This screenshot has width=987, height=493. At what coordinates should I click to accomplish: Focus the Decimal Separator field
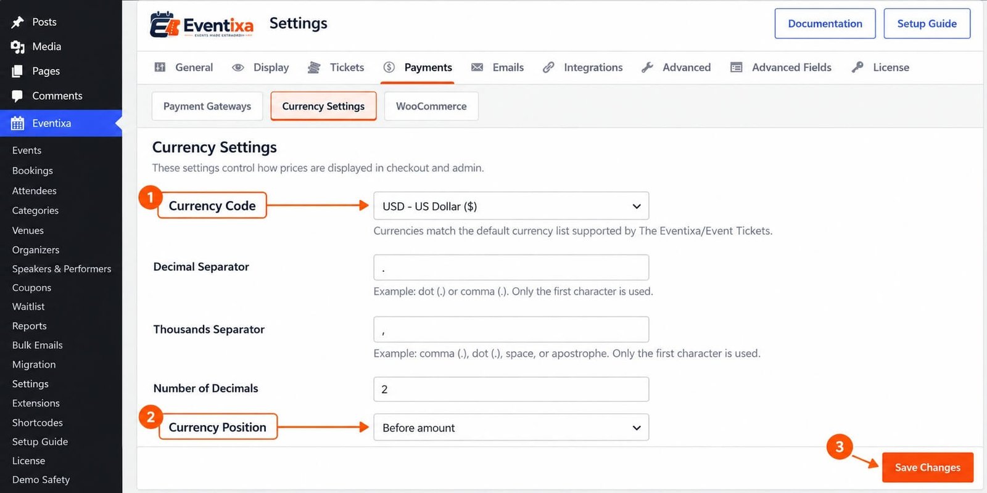[511, 267]
